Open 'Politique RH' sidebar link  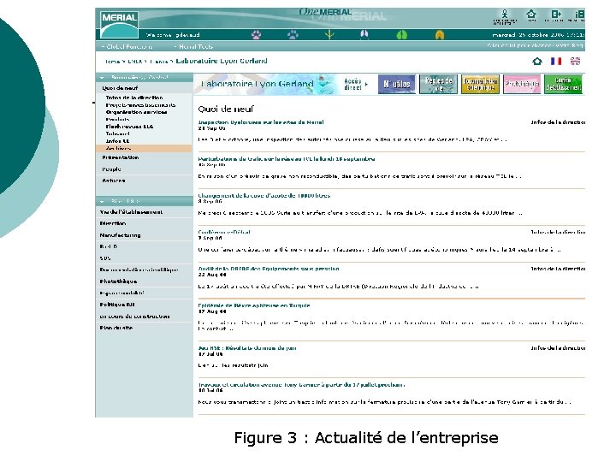[117, 305]
